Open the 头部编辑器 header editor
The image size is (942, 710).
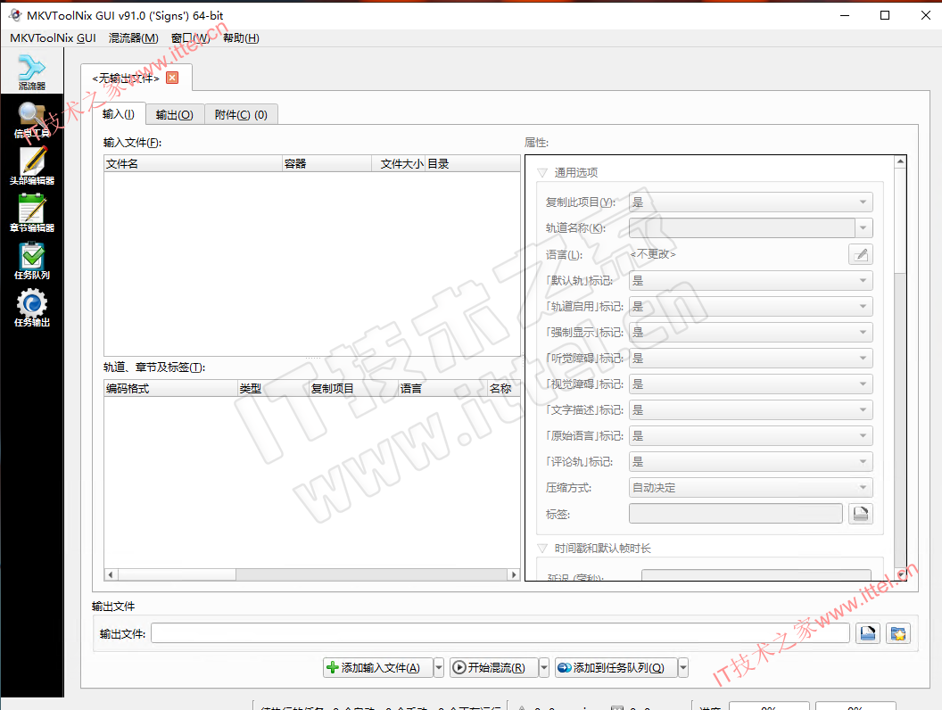click(x=32, y=167)
